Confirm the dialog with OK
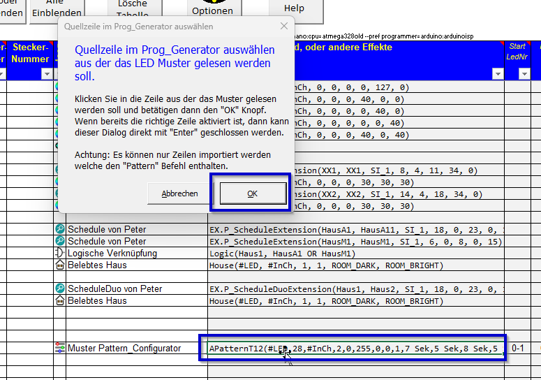The image size is (541, 380). tap(252, 193)
